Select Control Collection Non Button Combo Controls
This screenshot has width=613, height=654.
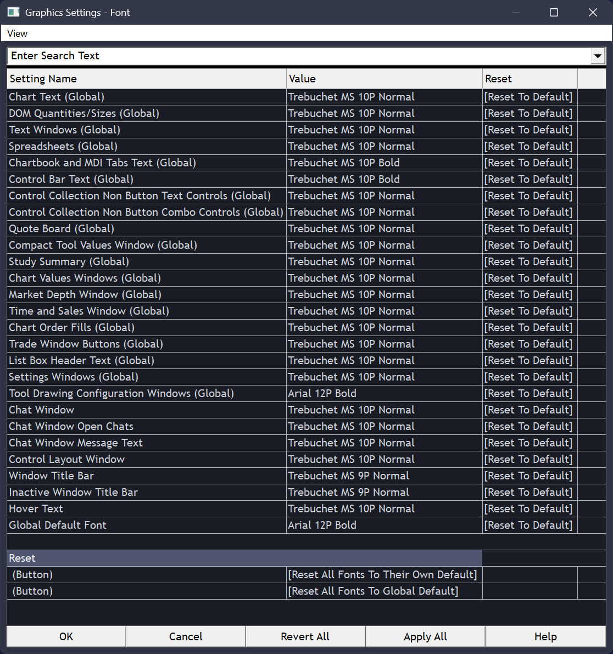(x=146, y=213)
